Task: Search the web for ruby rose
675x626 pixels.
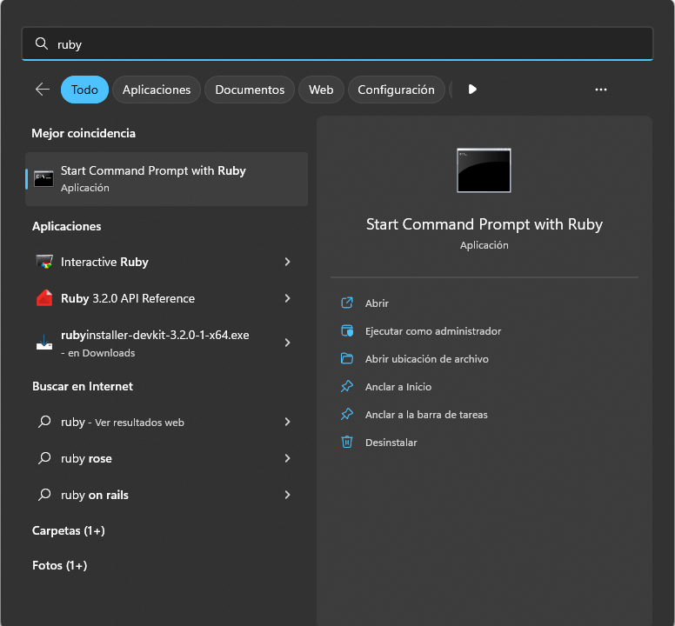Action: click(167, 458)
